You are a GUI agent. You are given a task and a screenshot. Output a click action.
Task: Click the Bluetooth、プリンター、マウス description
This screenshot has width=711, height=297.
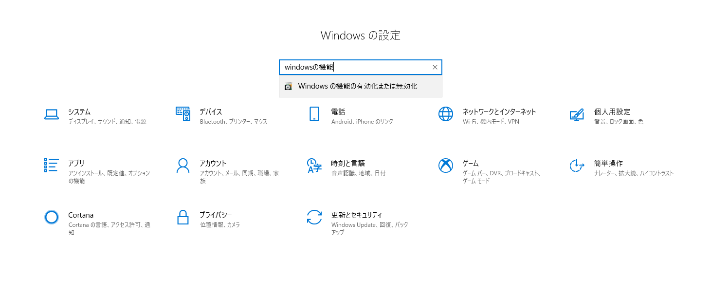(x=234, y=122)
